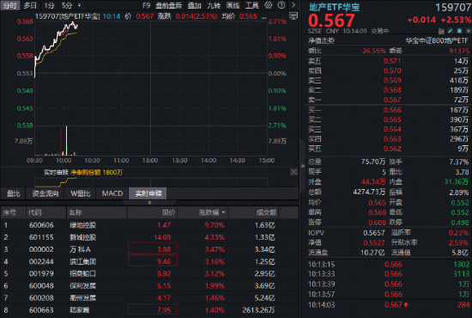Image resolution: width=472 pixels, height=318 pixels.
Task: Select the W量比 indicator tab
Action: click(x=81, y=193)
